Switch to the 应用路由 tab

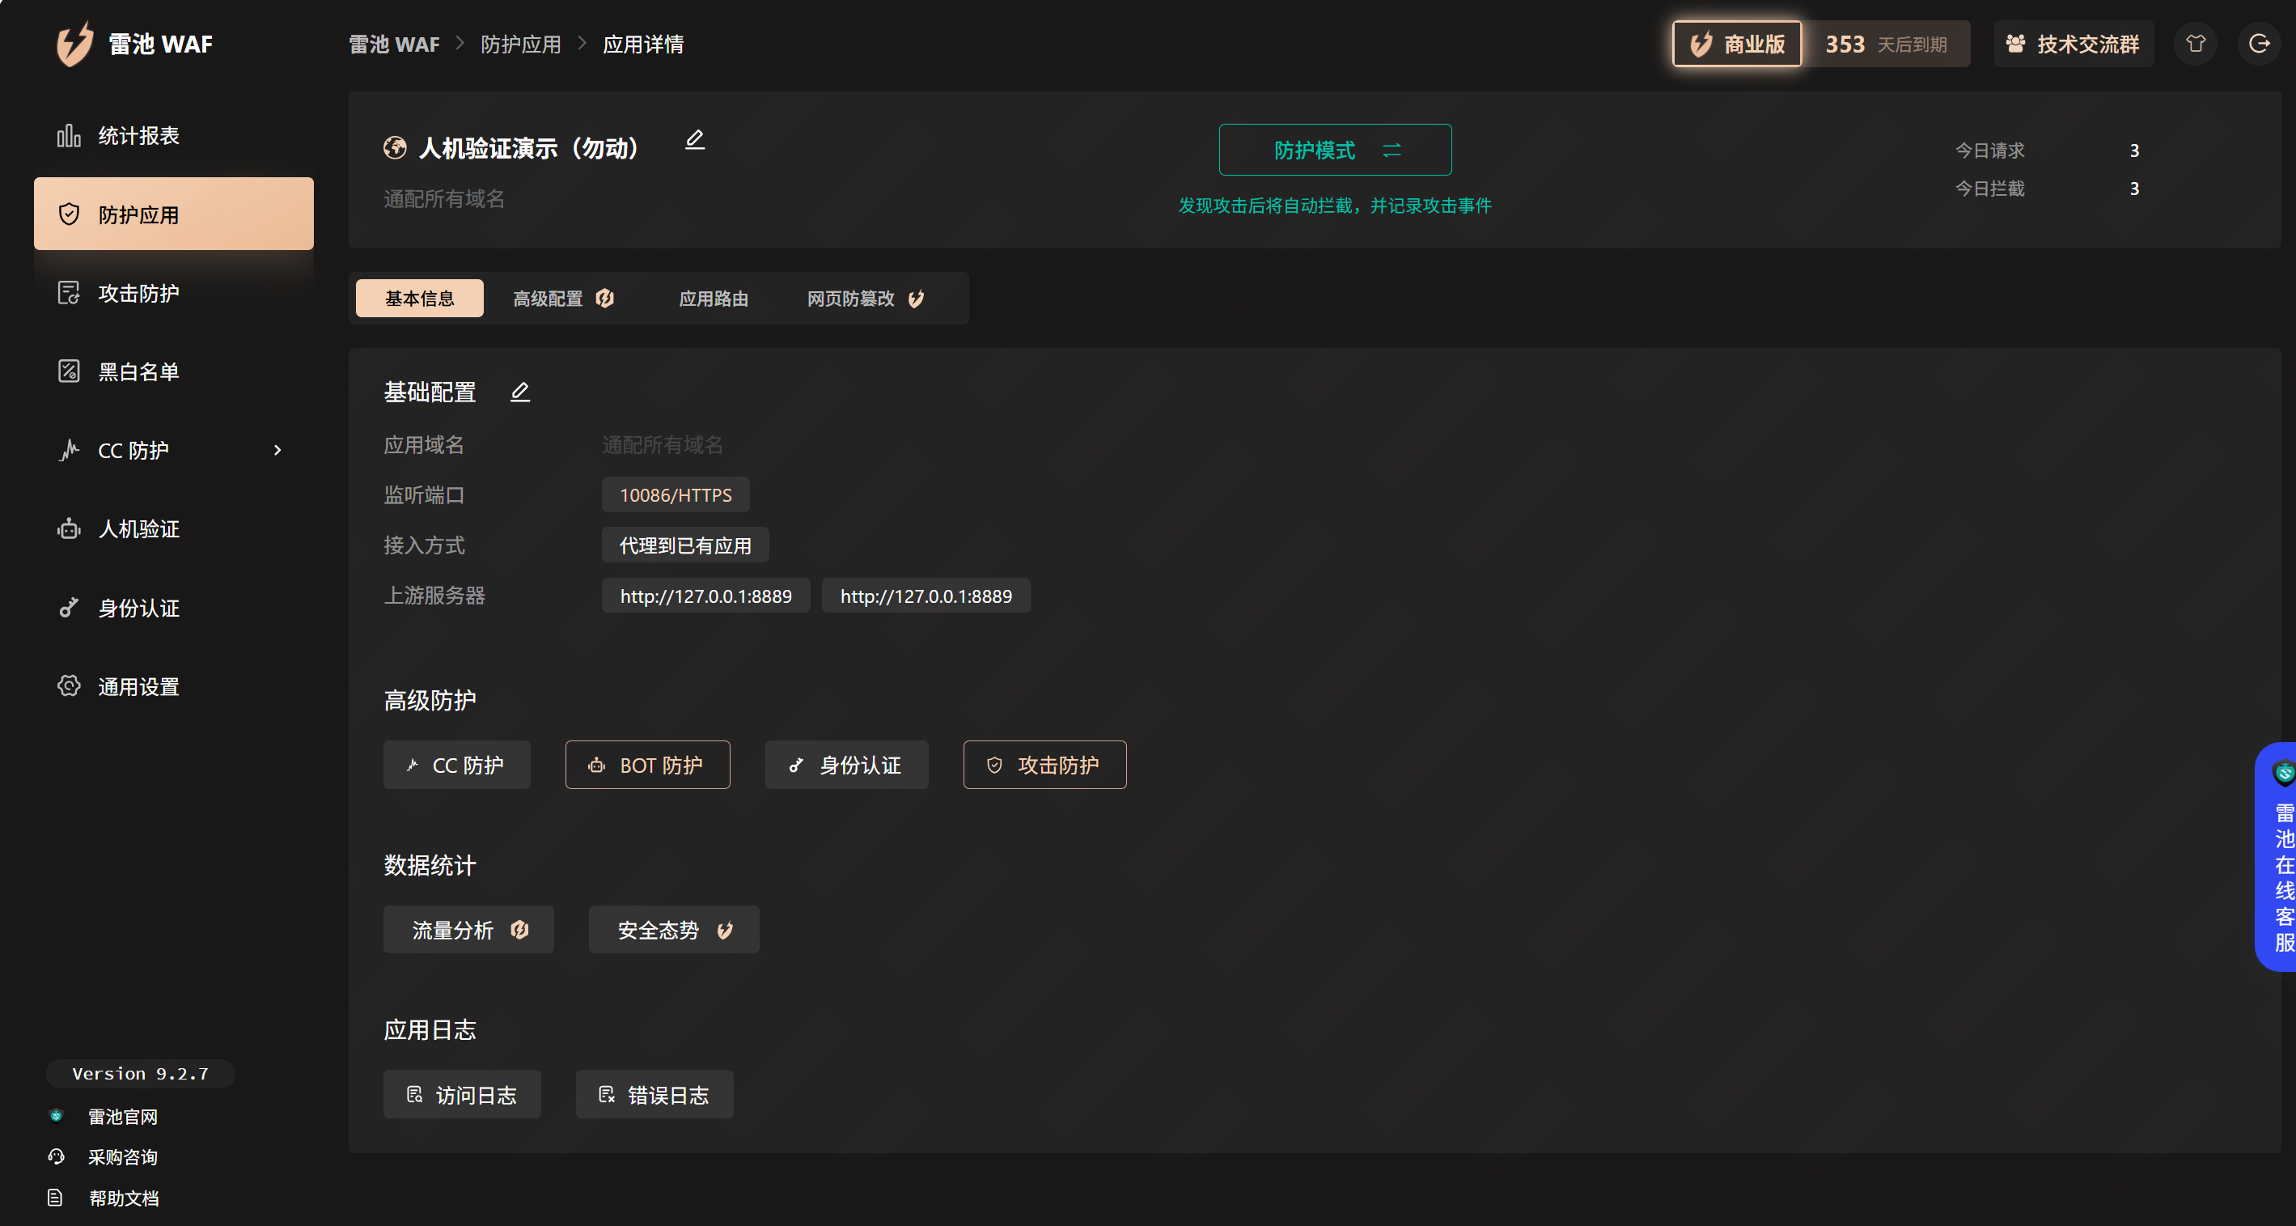[713, 299]
